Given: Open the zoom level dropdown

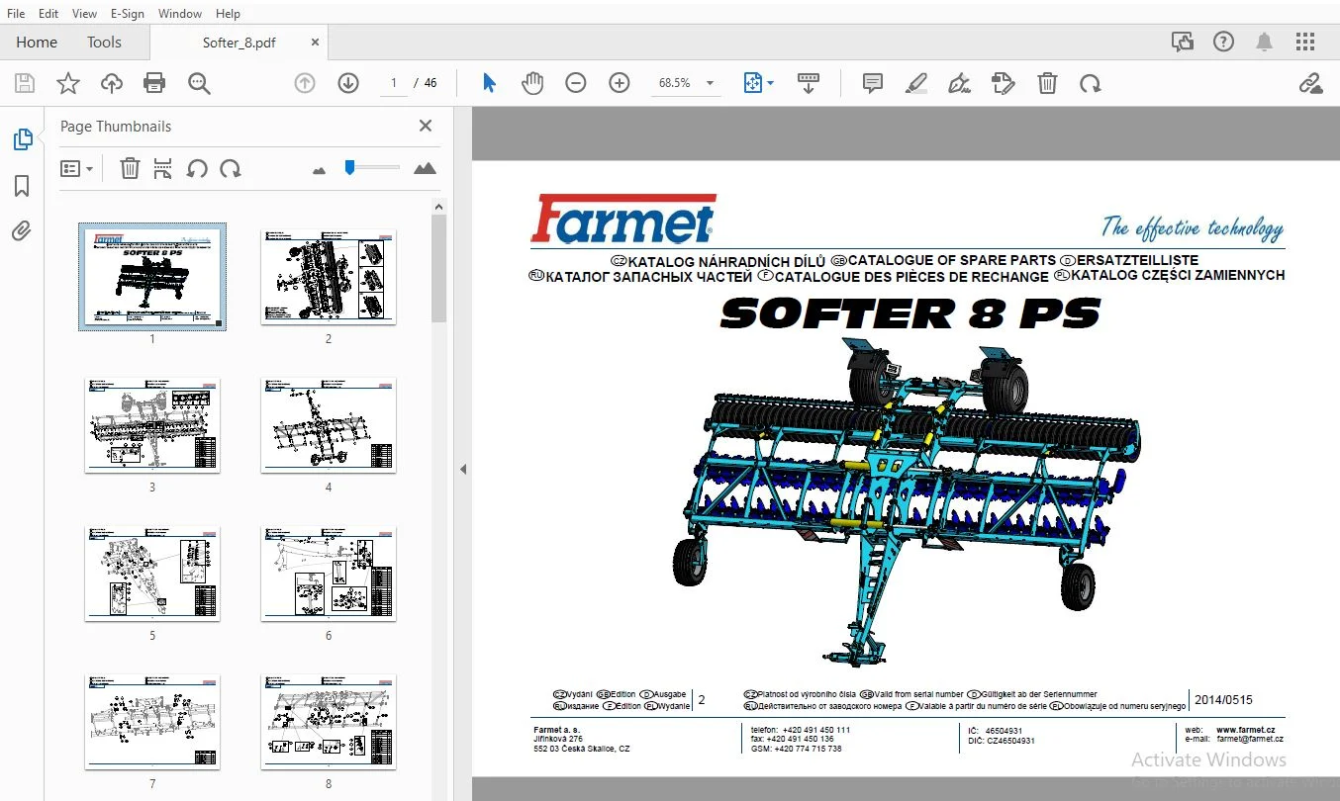Looking at the screenshot, I should pyautogui.click(x=710, y=84).
